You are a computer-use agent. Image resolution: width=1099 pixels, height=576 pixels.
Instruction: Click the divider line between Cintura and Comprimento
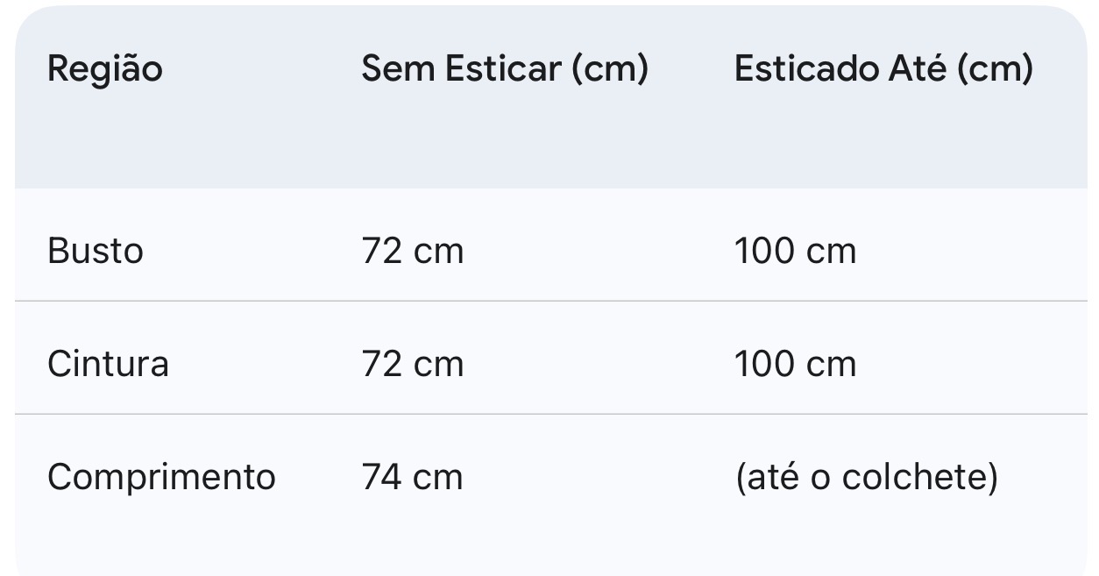pyautogui.click(x=550, y=414)
